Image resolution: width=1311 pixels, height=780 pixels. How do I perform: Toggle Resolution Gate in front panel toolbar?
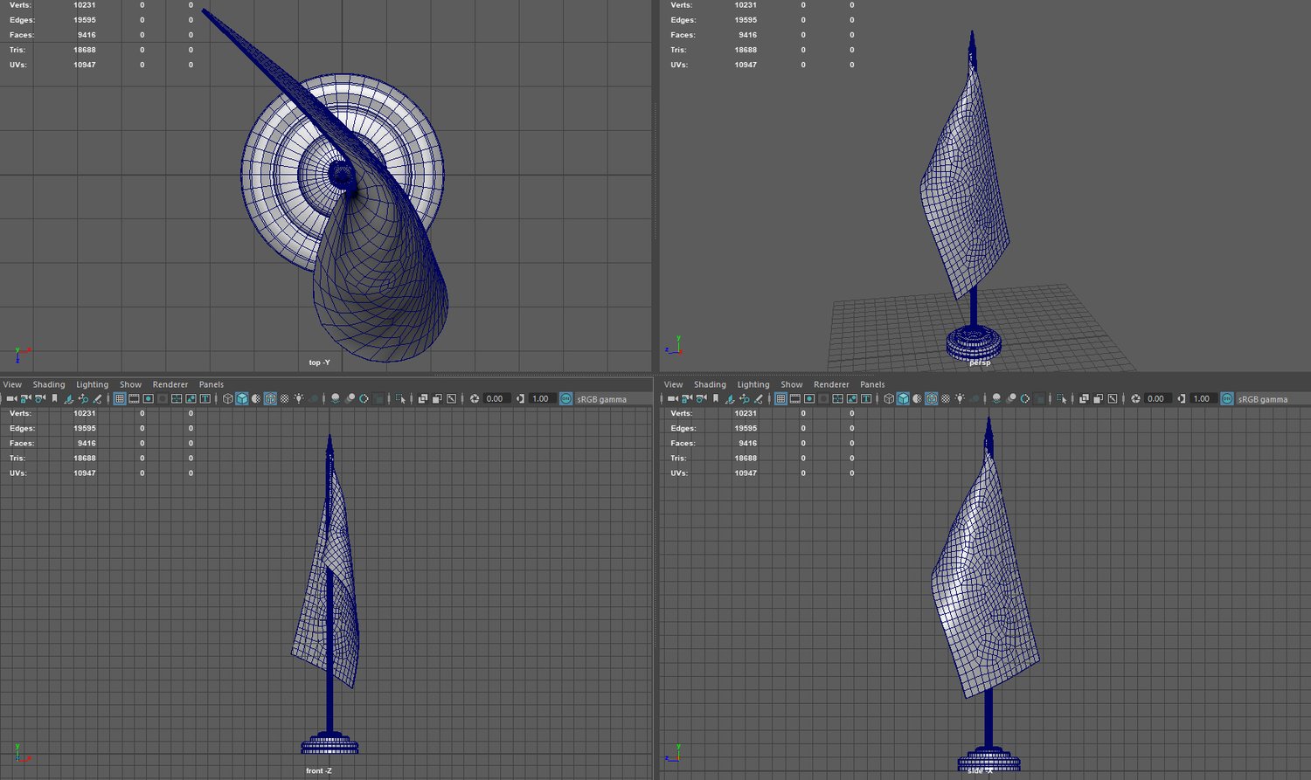coord(148,399)
